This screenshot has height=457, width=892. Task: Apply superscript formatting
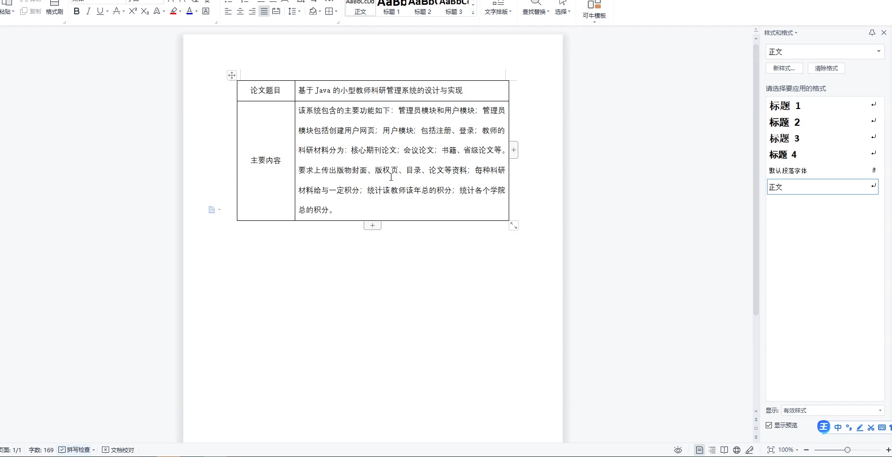pyautogui.click(x=133, y=11)
